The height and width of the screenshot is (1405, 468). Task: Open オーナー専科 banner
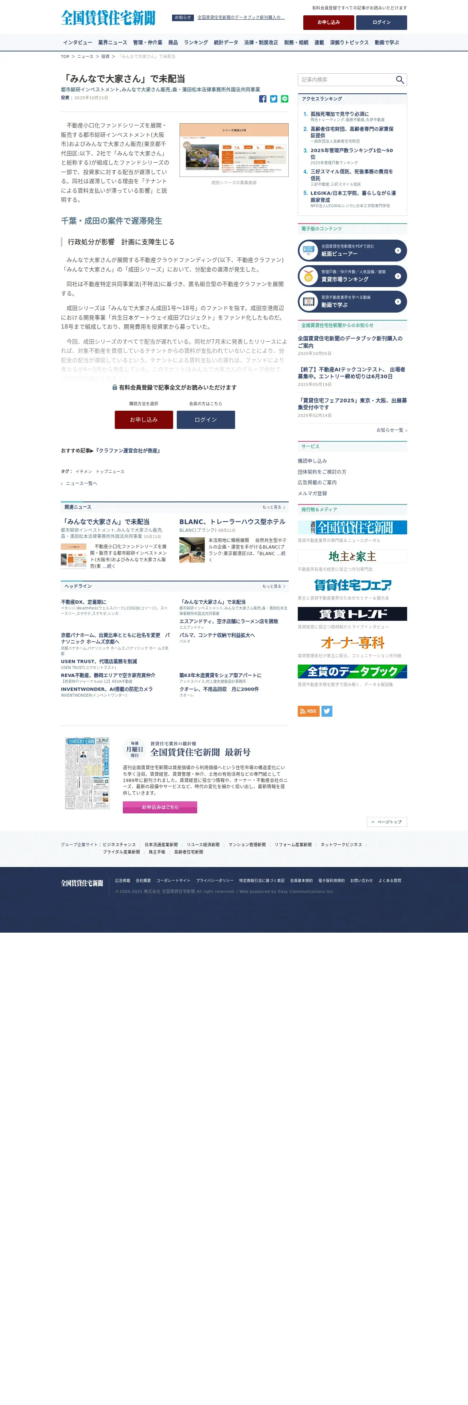pyautogui.click(x=352, y=643)
